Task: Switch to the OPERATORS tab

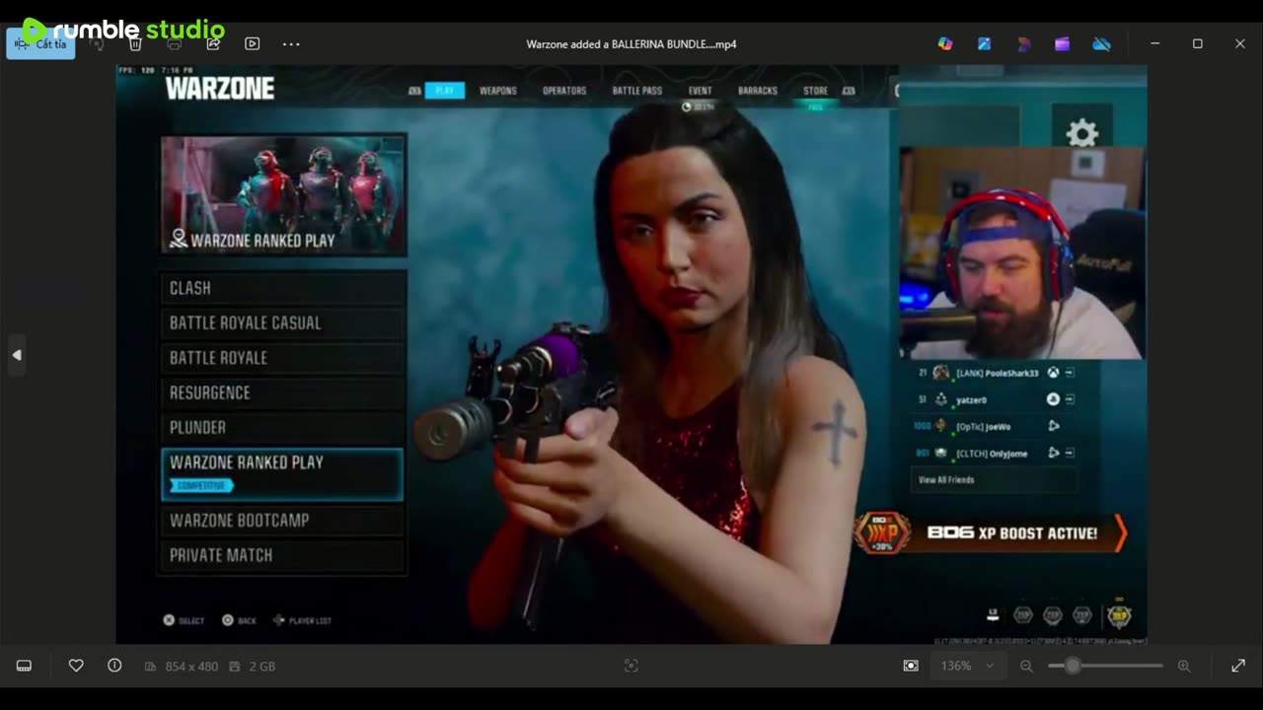Action: (564, 91)
